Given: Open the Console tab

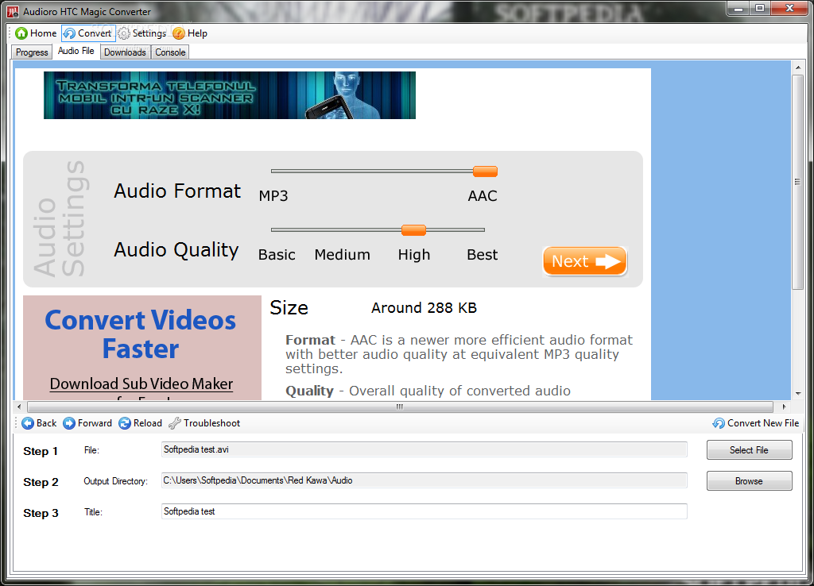Looking at the screenshot, I should point(170,52).
